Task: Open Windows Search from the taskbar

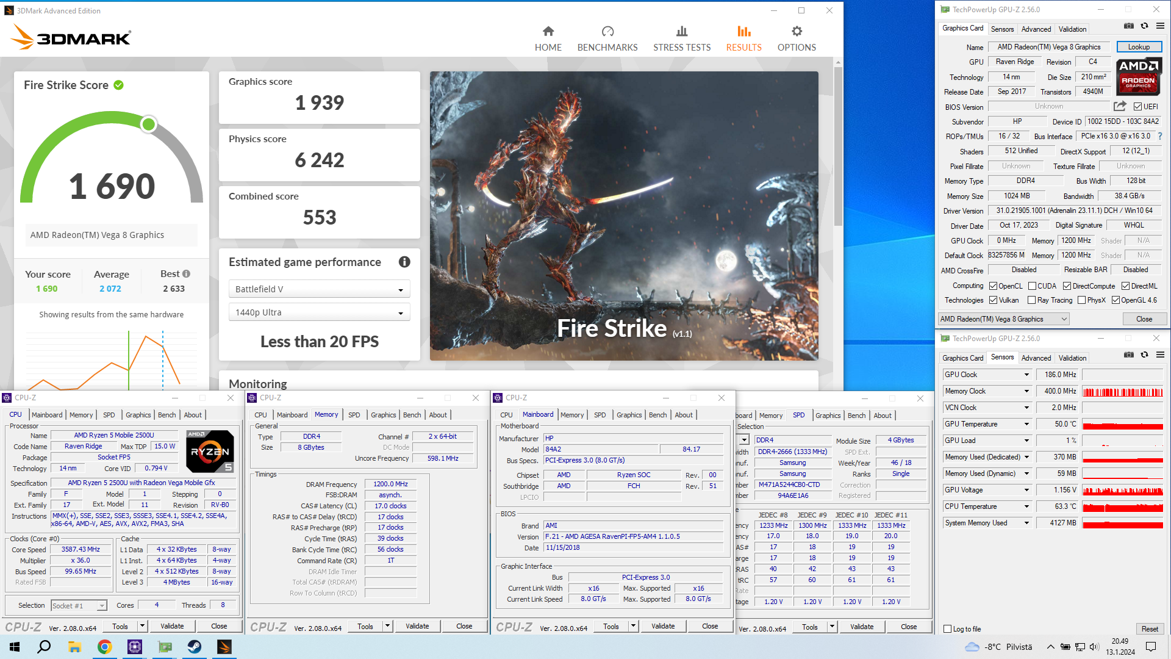Action: tap(44, 647)
